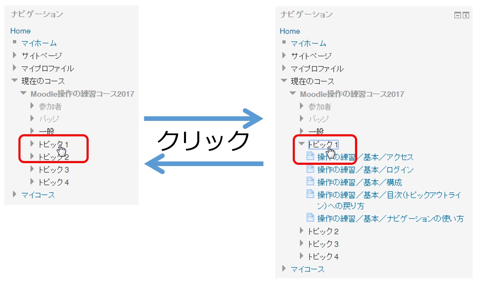Viewport: 478px width, 284px height.
Task: Collapse the right navigation block with minus icon
Action: [457, 15]
